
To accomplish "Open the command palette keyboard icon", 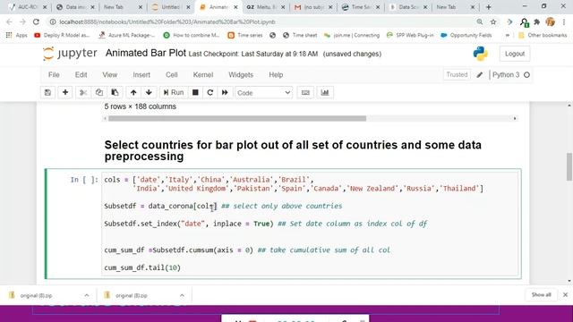I will tap(305, 93).
